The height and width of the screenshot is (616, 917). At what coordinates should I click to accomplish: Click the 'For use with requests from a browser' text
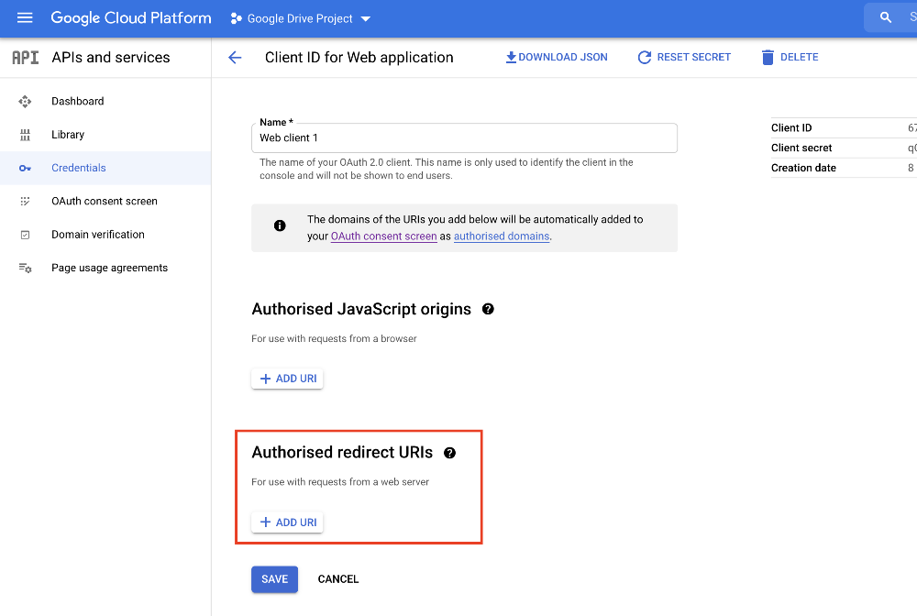[334, 338]
